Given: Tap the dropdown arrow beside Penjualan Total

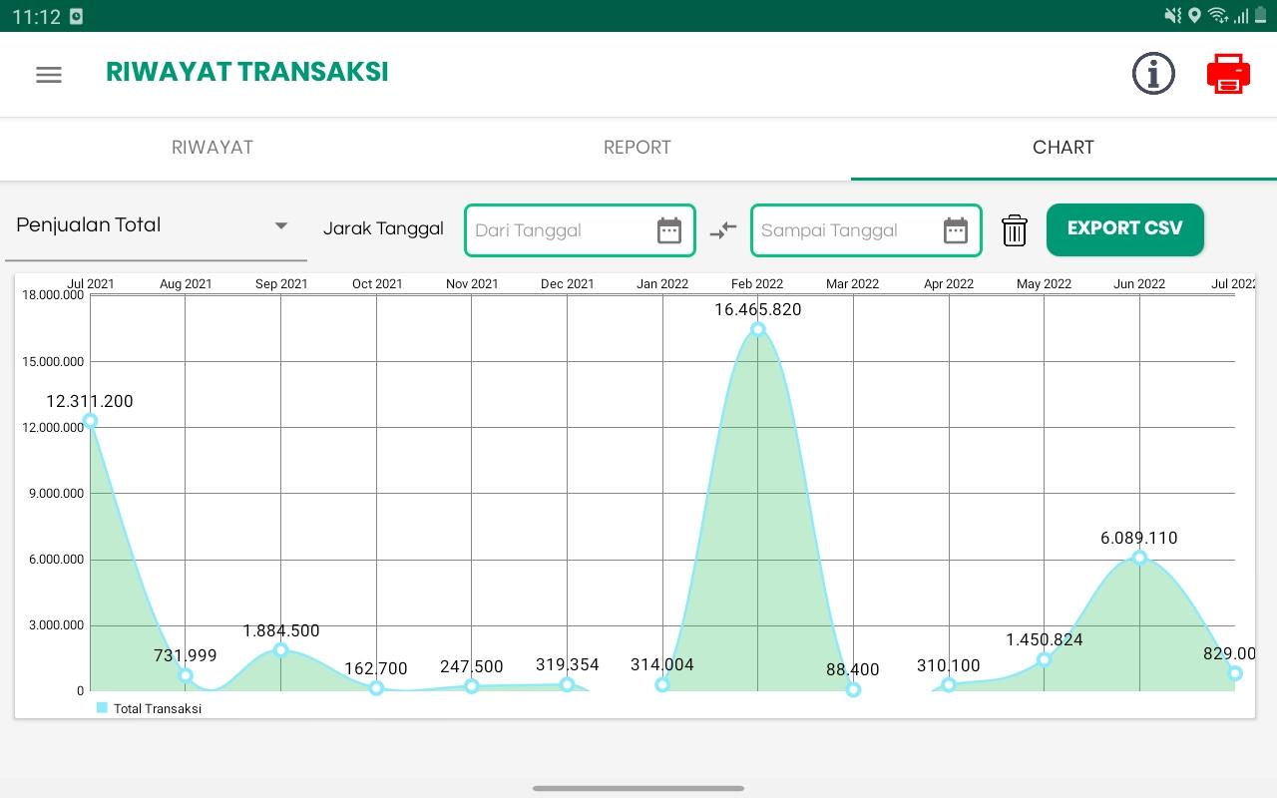Looking at the screenshot, I should coord(281,226).
